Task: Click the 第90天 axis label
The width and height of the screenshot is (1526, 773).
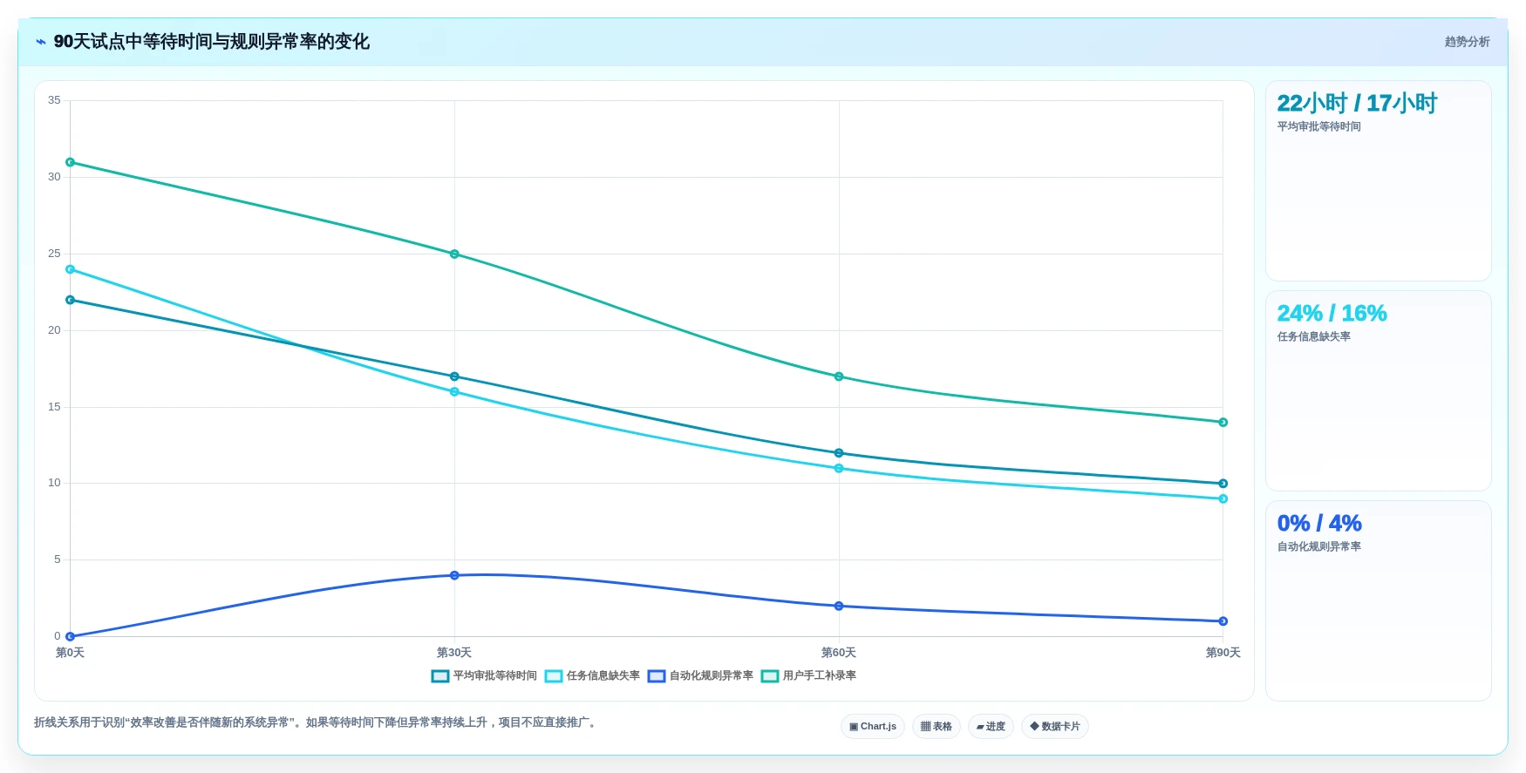Action: click(1223, 653)
